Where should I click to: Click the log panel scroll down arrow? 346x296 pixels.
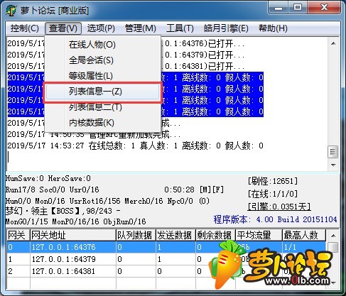point(333,165)
